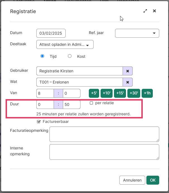Enable the per relatie checkbox

click(x=91, y=103)
